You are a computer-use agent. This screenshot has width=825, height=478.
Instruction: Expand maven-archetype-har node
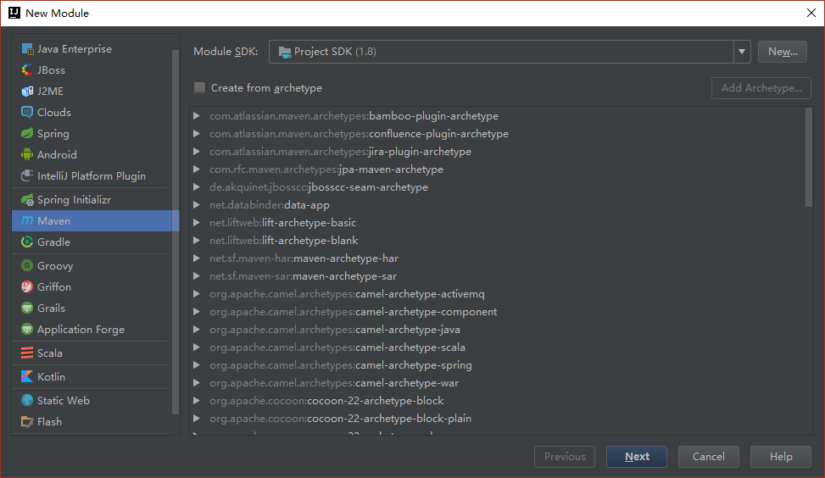[x=196, y=258]
